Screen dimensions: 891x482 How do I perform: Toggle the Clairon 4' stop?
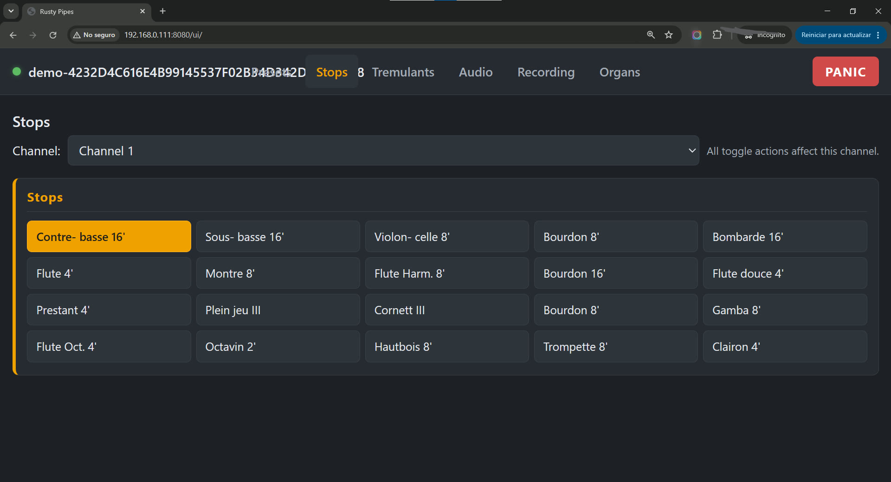click(785, 346)
